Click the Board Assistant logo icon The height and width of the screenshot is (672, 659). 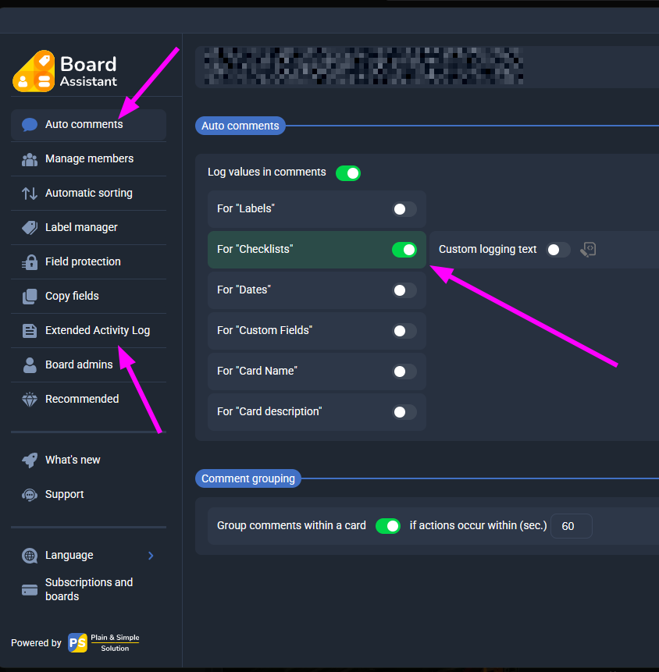click(34, 71)
